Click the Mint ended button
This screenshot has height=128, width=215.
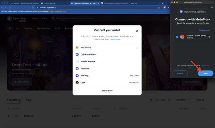tap(22, 82)
